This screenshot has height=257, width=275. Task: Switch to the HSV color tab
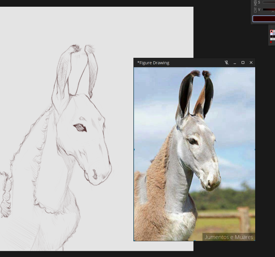point(255,3)
